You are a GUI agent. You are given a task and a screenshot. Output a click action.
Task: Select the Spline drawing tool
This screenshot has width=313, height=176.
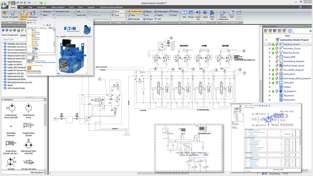coord(158,15)
